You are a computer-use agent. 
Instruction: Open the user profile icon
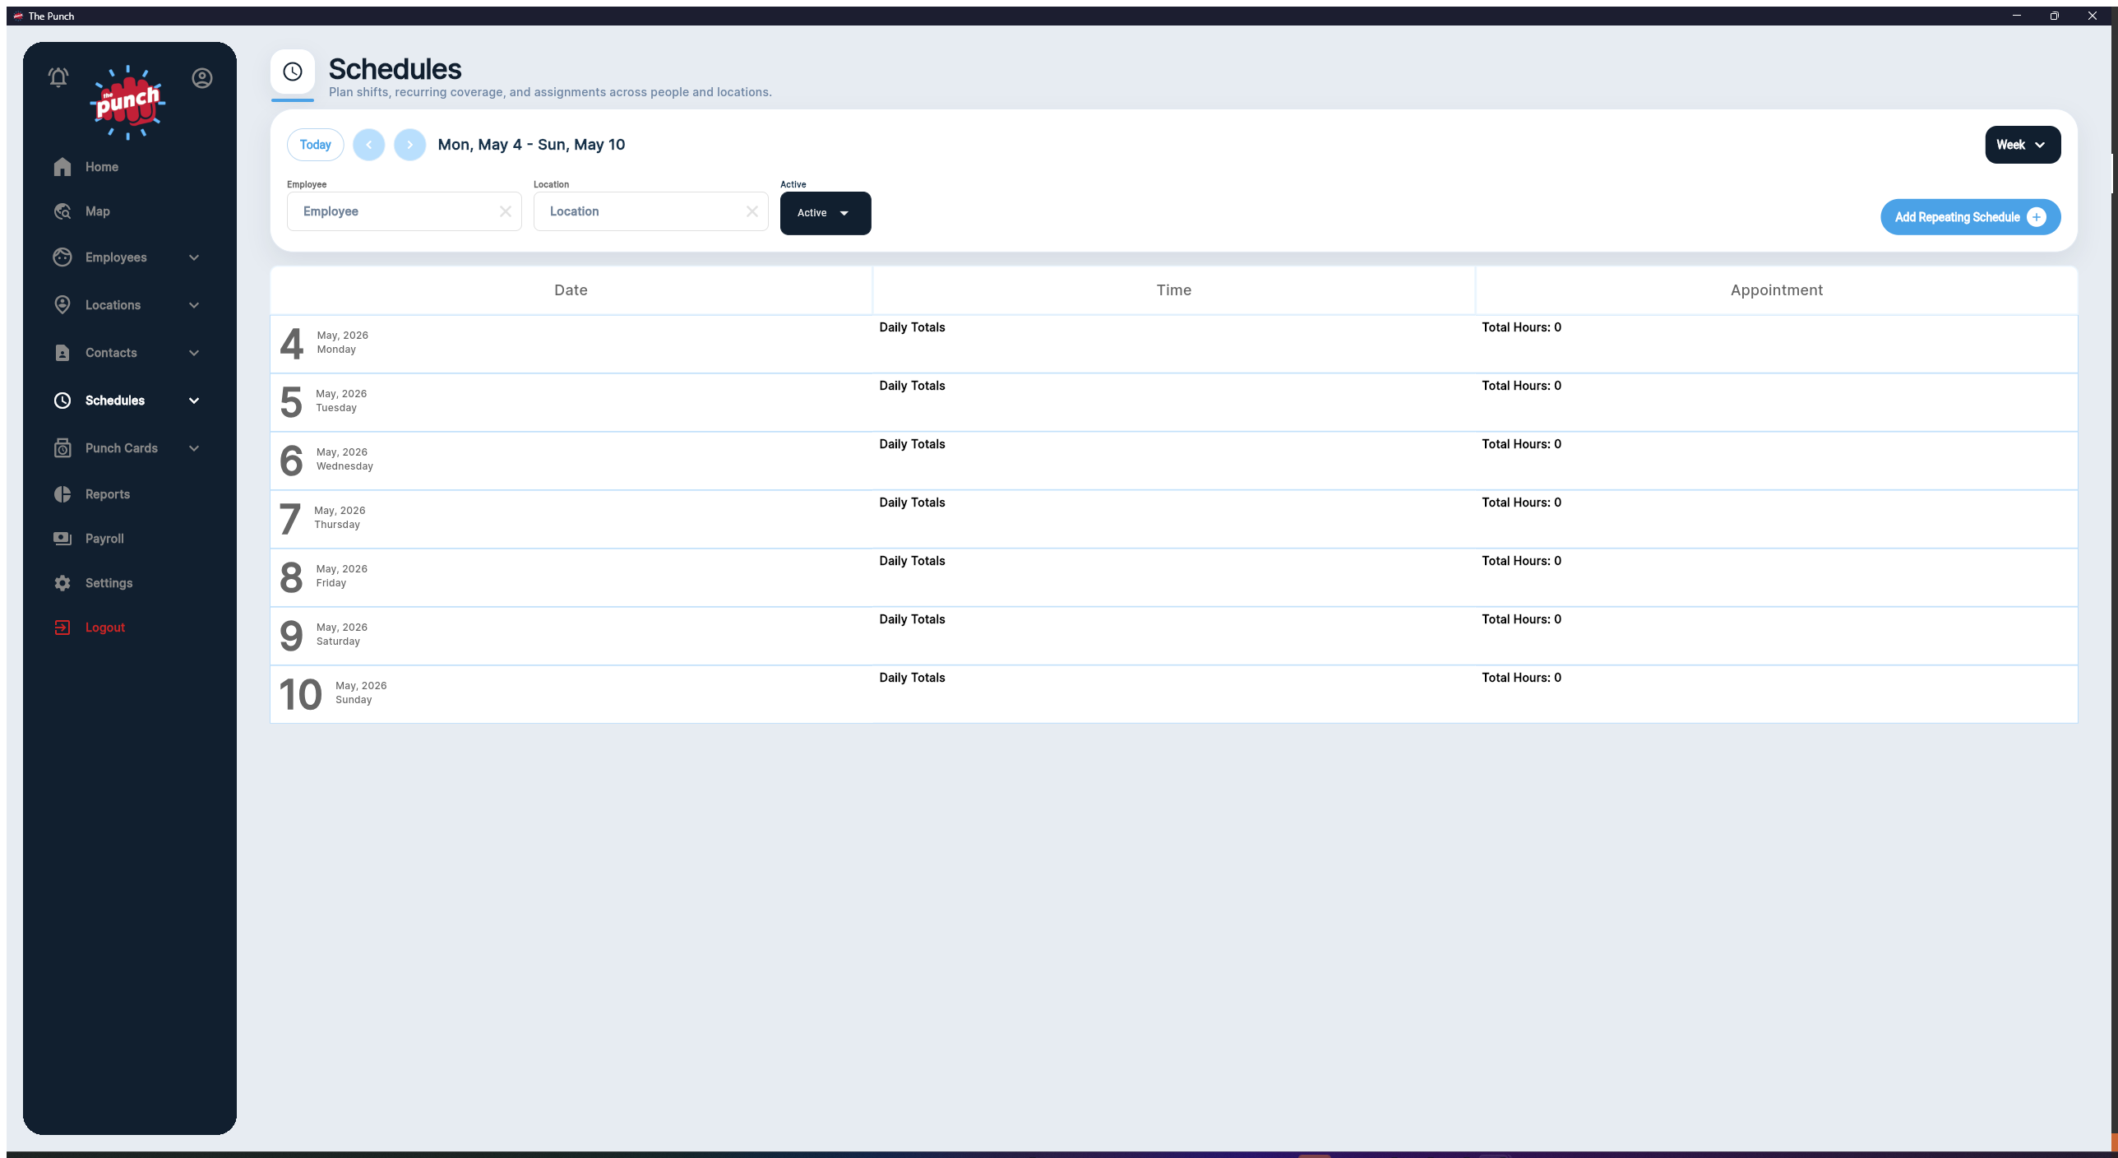(202, 78)
